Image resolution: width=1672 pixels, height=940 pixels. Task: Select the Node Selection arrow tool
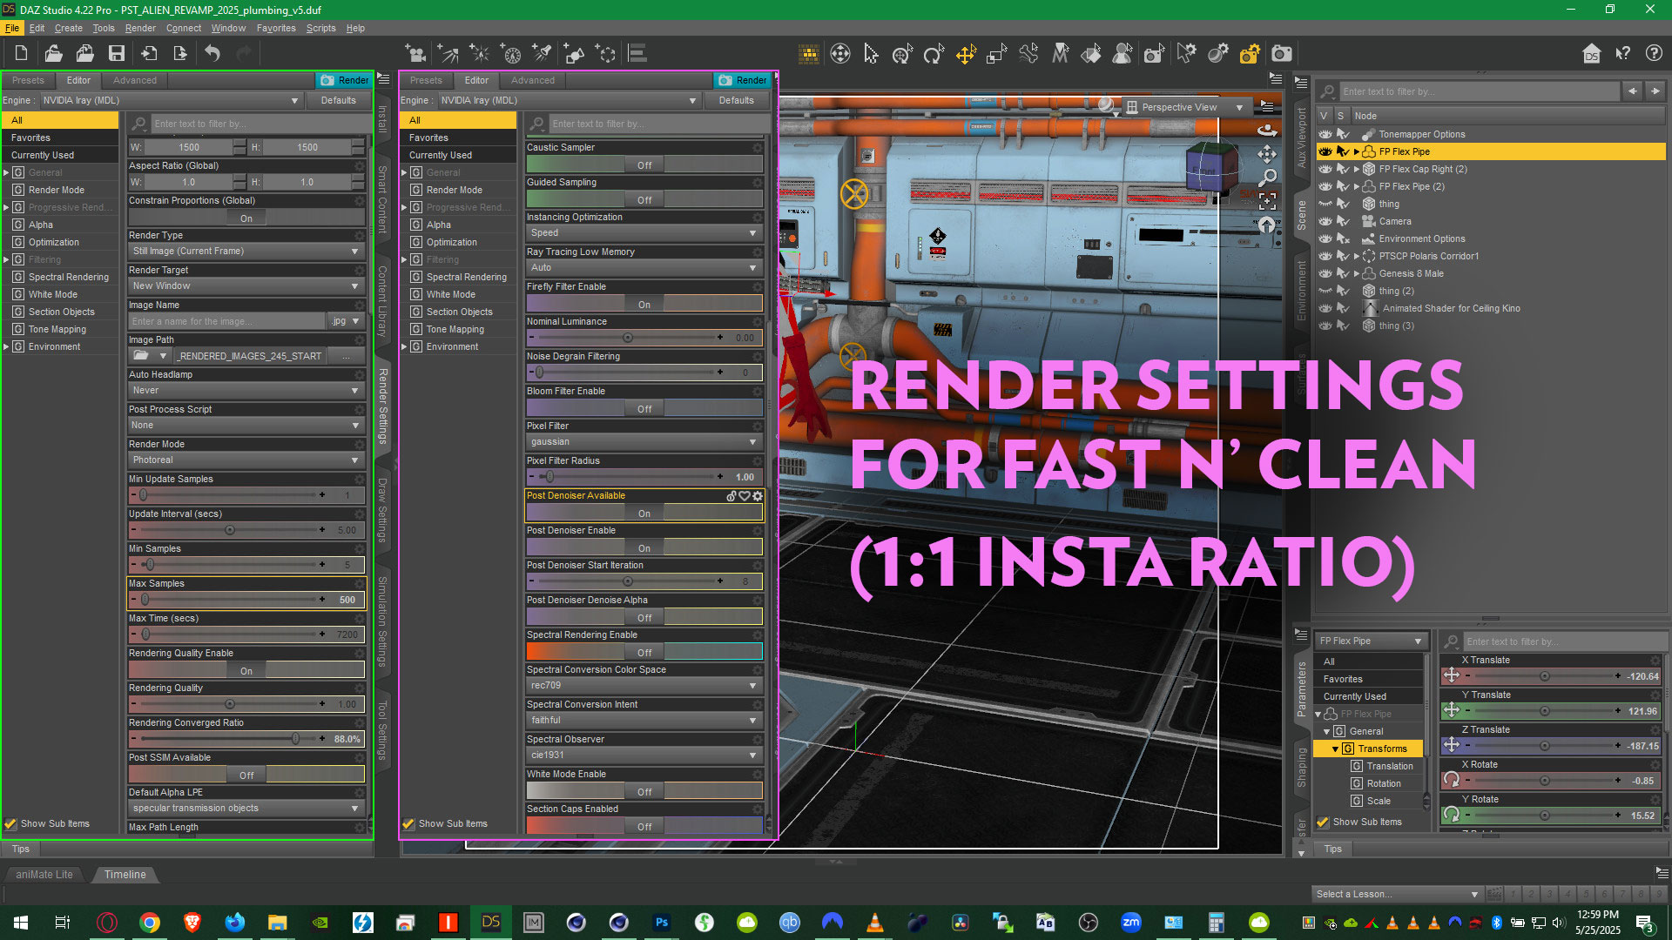[871, 54]
